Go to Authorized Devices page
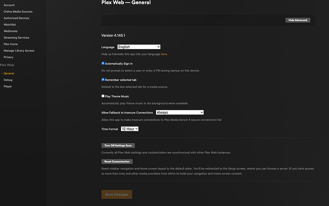Image resolution: width=329 pixels, height=206 pixels. [16, 18]
